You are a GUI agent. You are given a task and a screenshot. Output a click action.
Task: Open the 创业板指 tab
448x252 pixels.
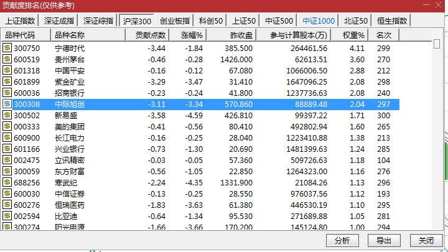[x=175, y=21]
